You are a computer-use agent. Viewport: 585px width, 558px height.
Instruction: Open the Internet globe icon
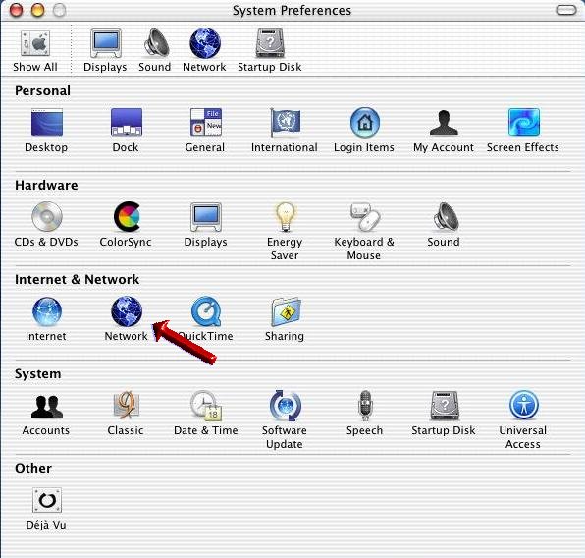point(47,311)
